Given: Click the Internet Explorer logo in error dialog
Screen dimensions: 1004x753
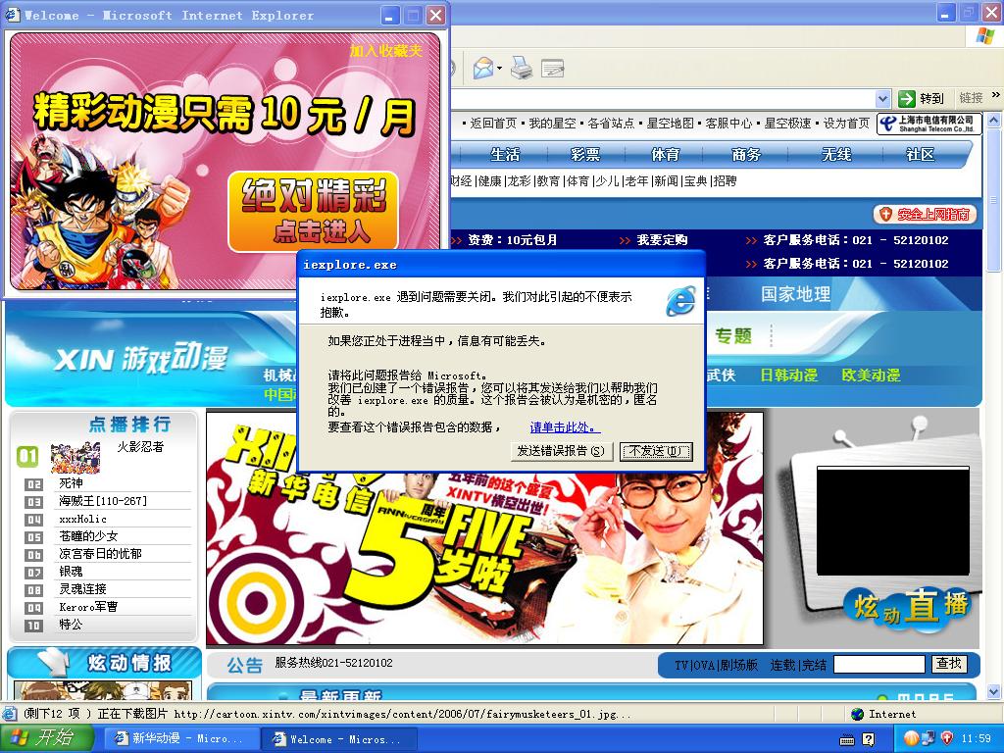Looking at the screenshot, I should (x=680, y=300).
